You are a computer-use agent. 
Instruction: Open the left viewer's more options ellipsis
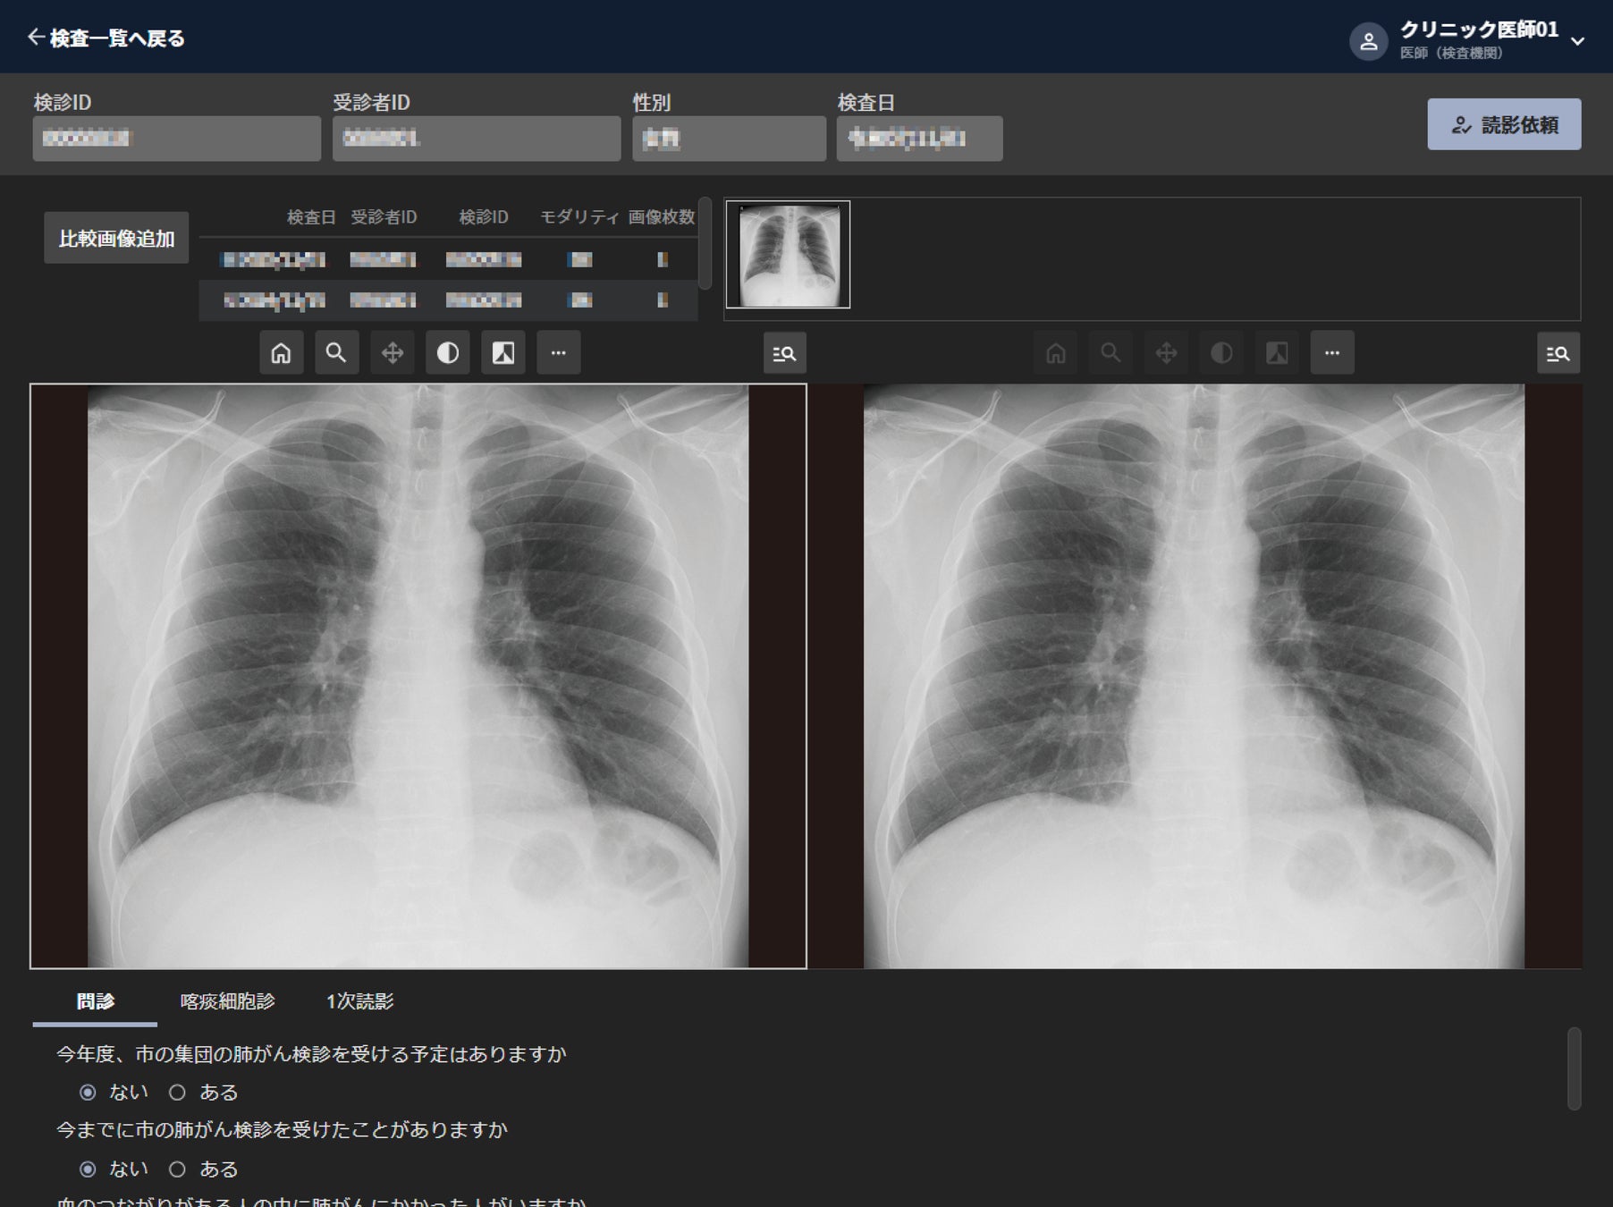559,353
